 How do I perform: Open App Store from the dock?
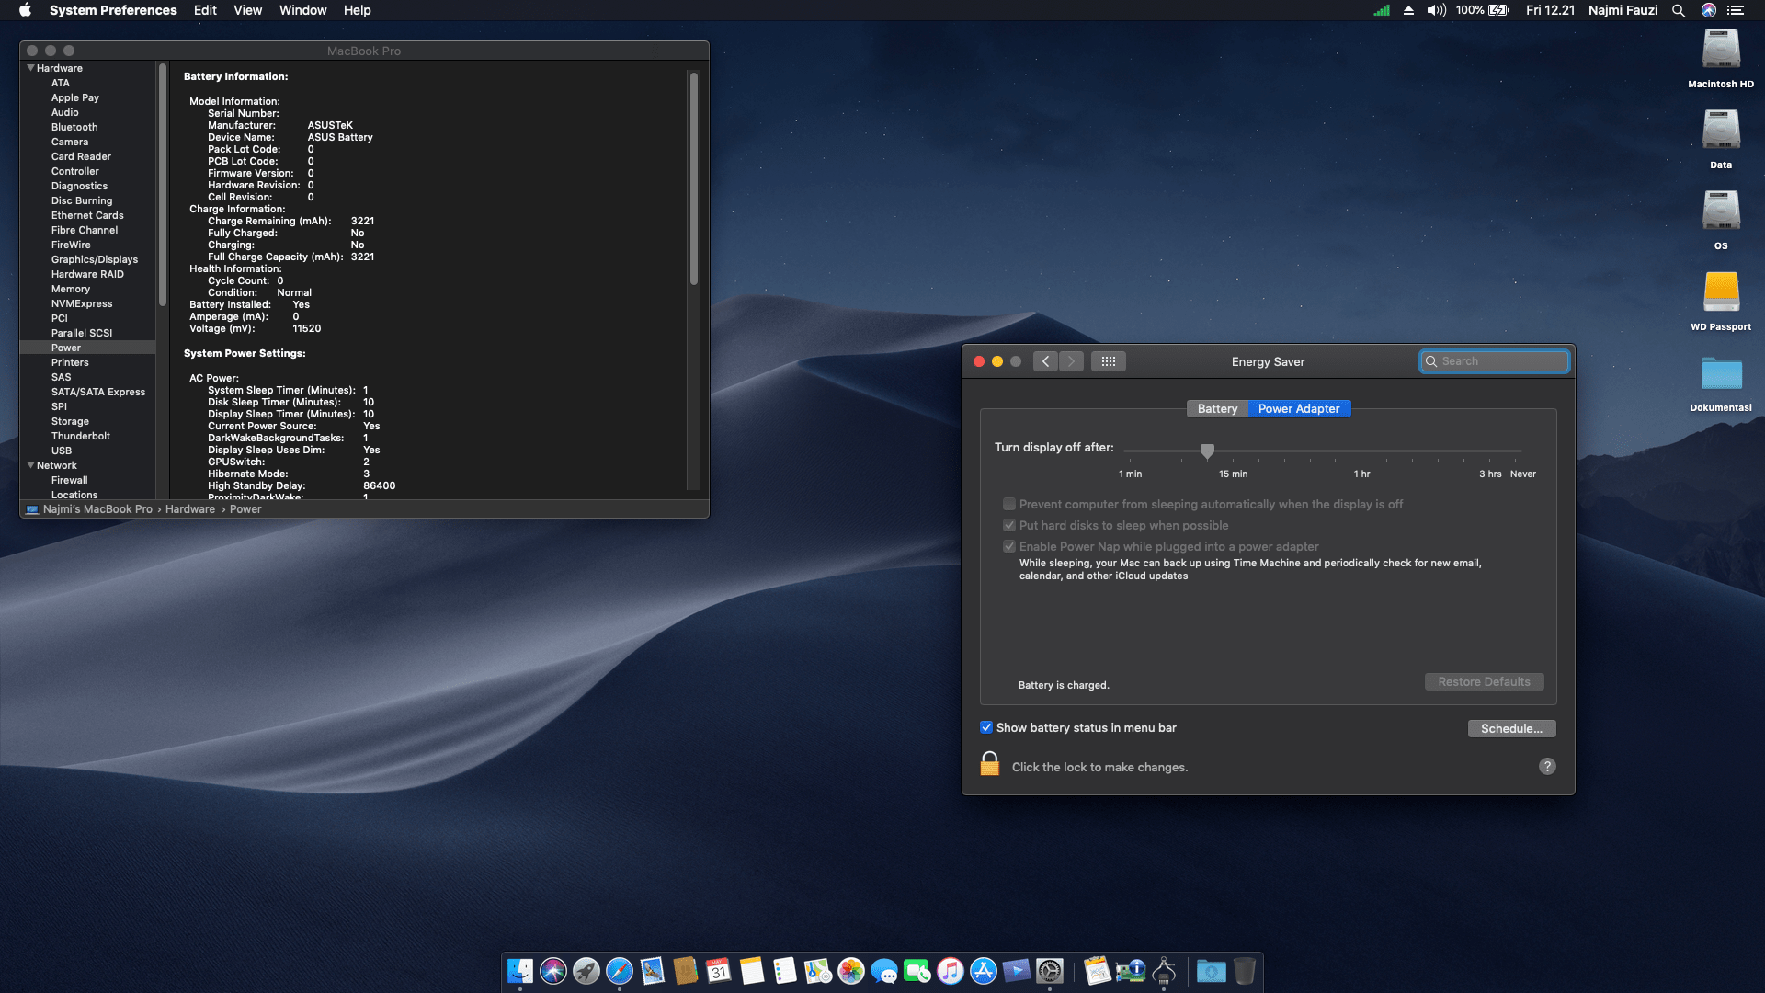coord(984,971)
